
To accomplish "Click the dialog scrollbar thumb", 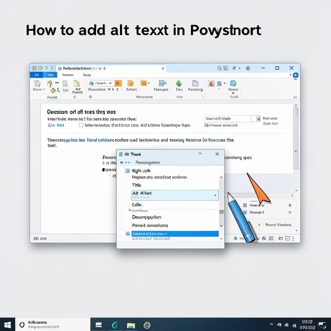I will 221,212.
